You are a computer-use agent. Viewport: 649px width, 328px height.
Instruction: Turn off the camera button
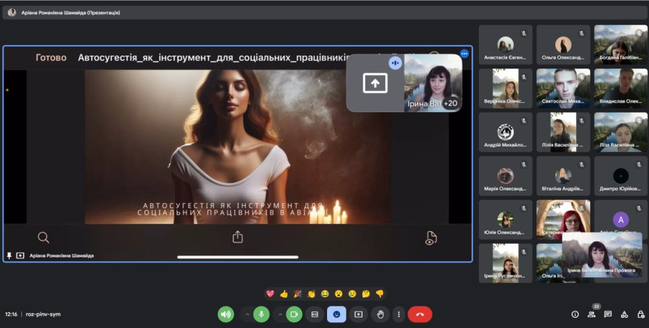(294, 314)
